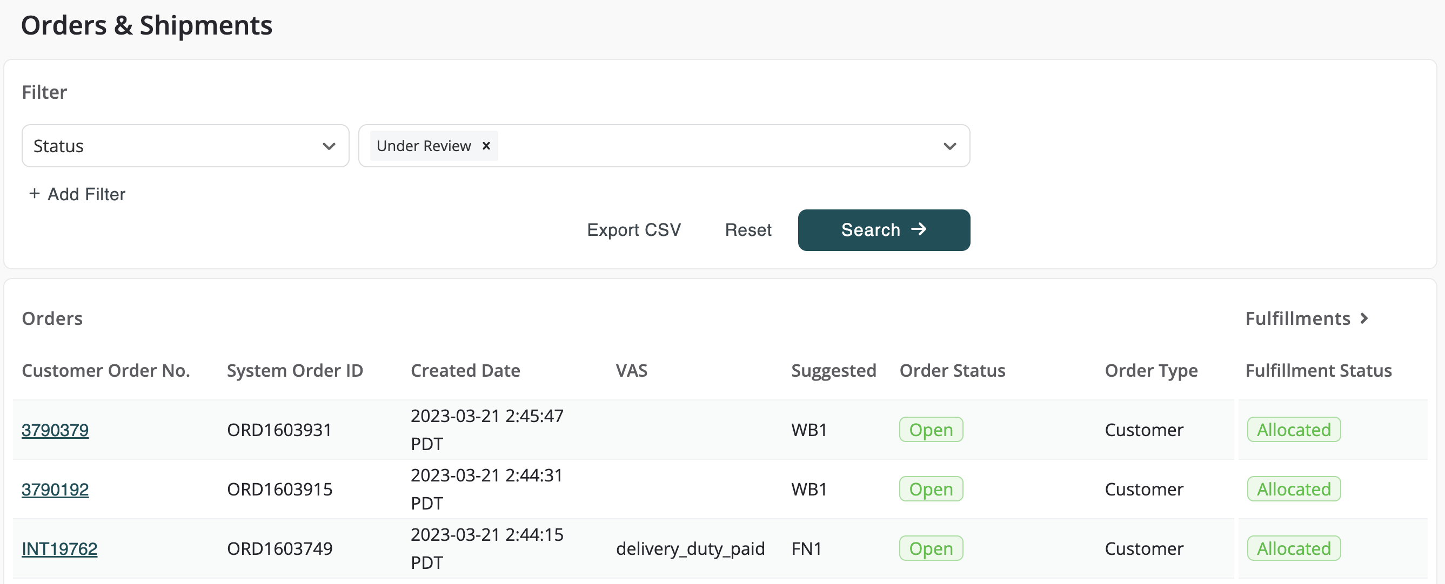Click the Fulfillment Status column header
1445x584 pixels.
coord(1318,370)
